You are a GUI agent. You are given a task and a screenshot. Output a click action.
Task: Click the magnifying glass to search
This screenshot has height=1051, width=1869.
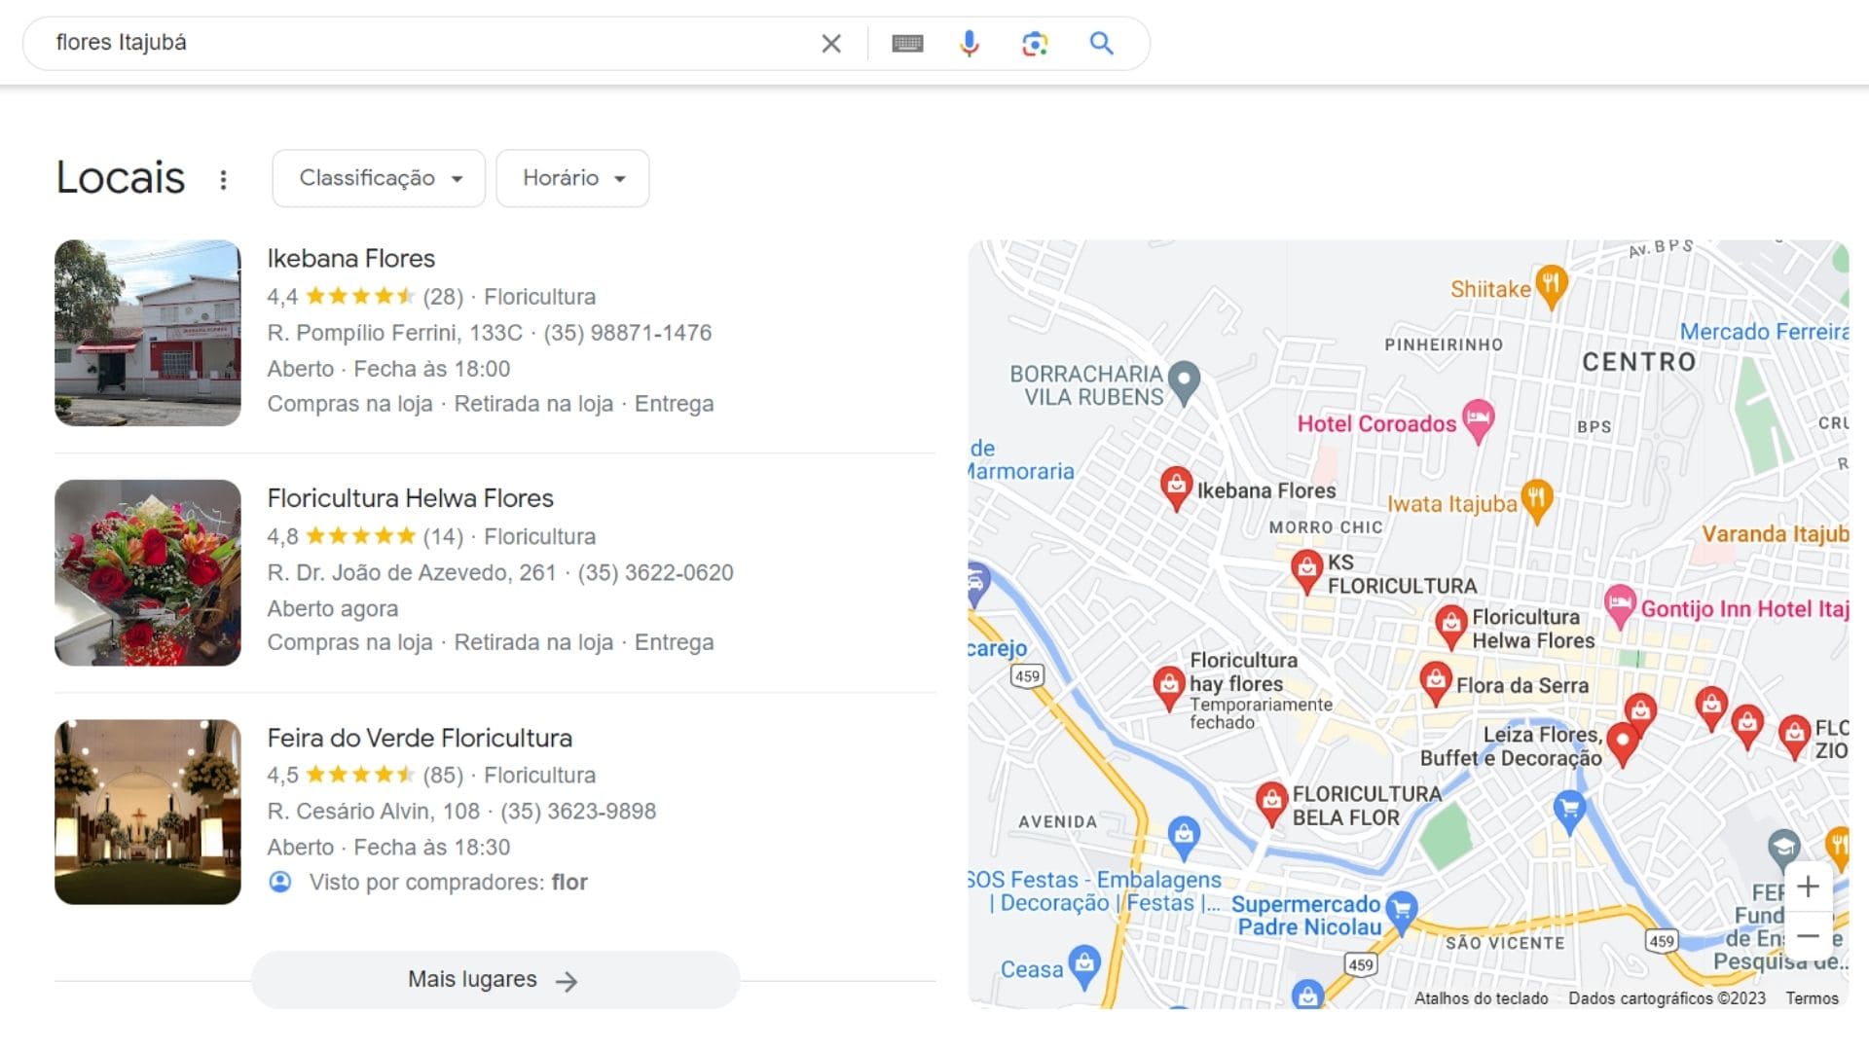(x=1102, y=43)
